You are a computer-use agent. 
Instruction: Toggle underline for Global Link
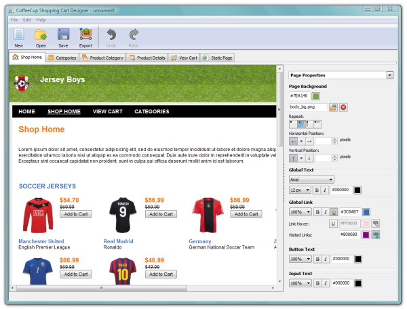pos(334,212)
